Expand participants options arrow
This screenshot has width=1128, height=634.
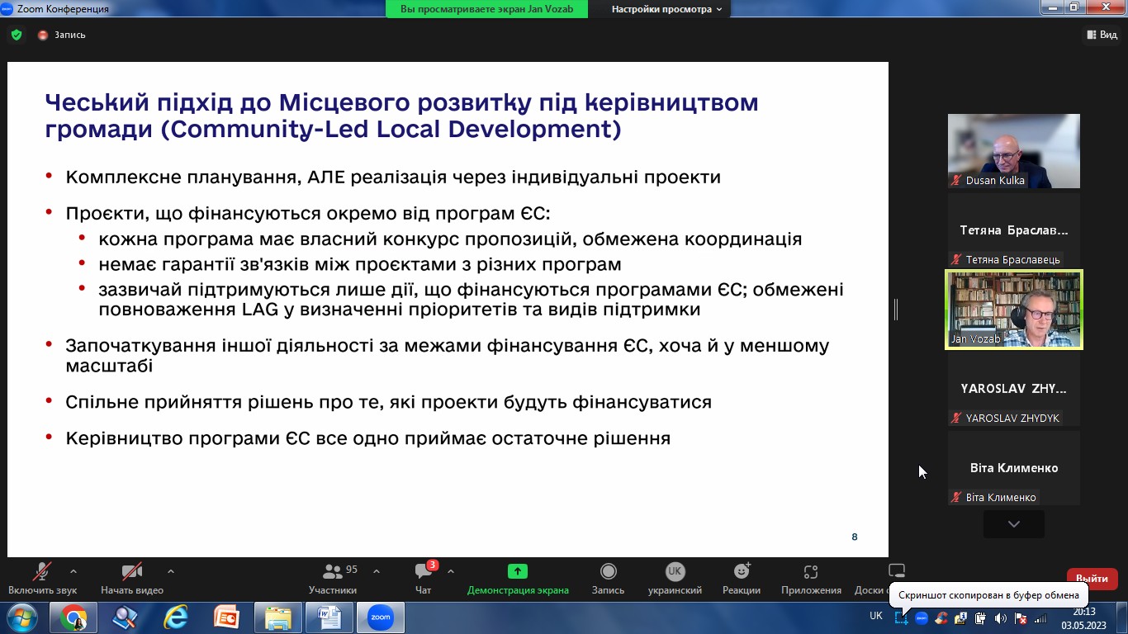point(377,571)
